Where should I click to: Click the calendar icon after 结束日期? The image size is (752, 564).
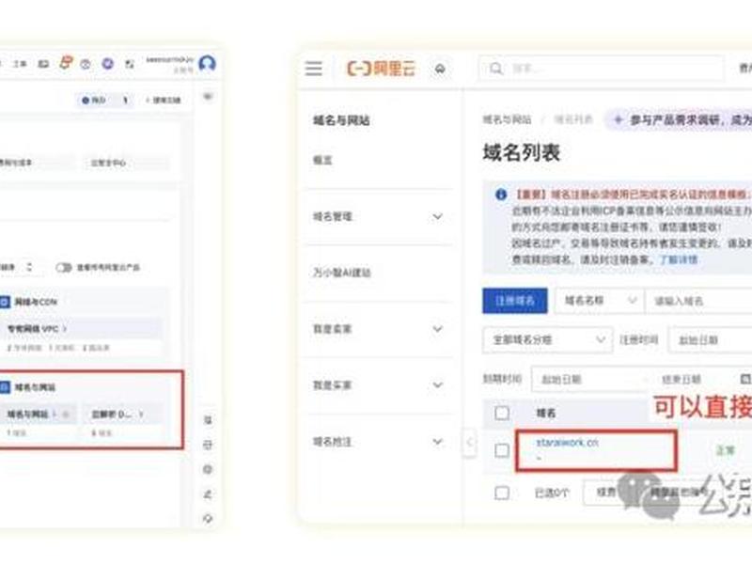[745, 380]
